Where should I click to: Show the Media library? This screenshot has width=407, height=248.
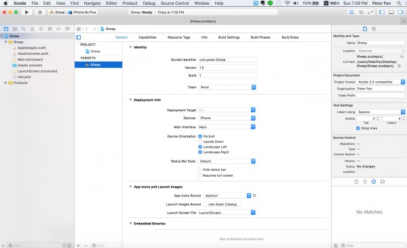383,182
